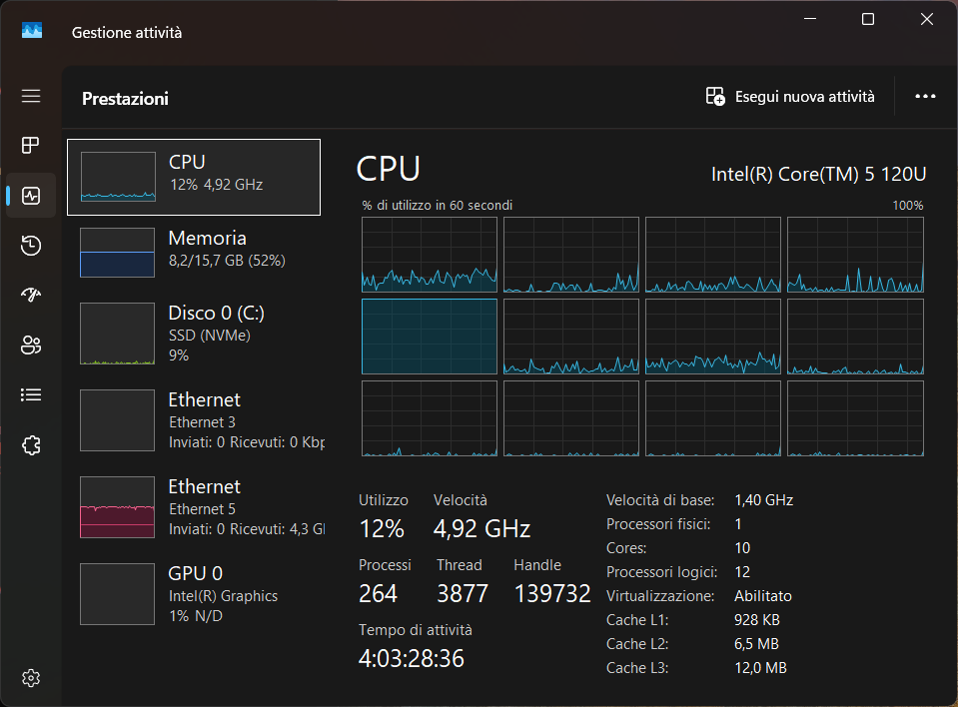Viewport: 958px width, 707px height.
Task: Click Cache L1 value 928 KB
Action: (757, 620)
